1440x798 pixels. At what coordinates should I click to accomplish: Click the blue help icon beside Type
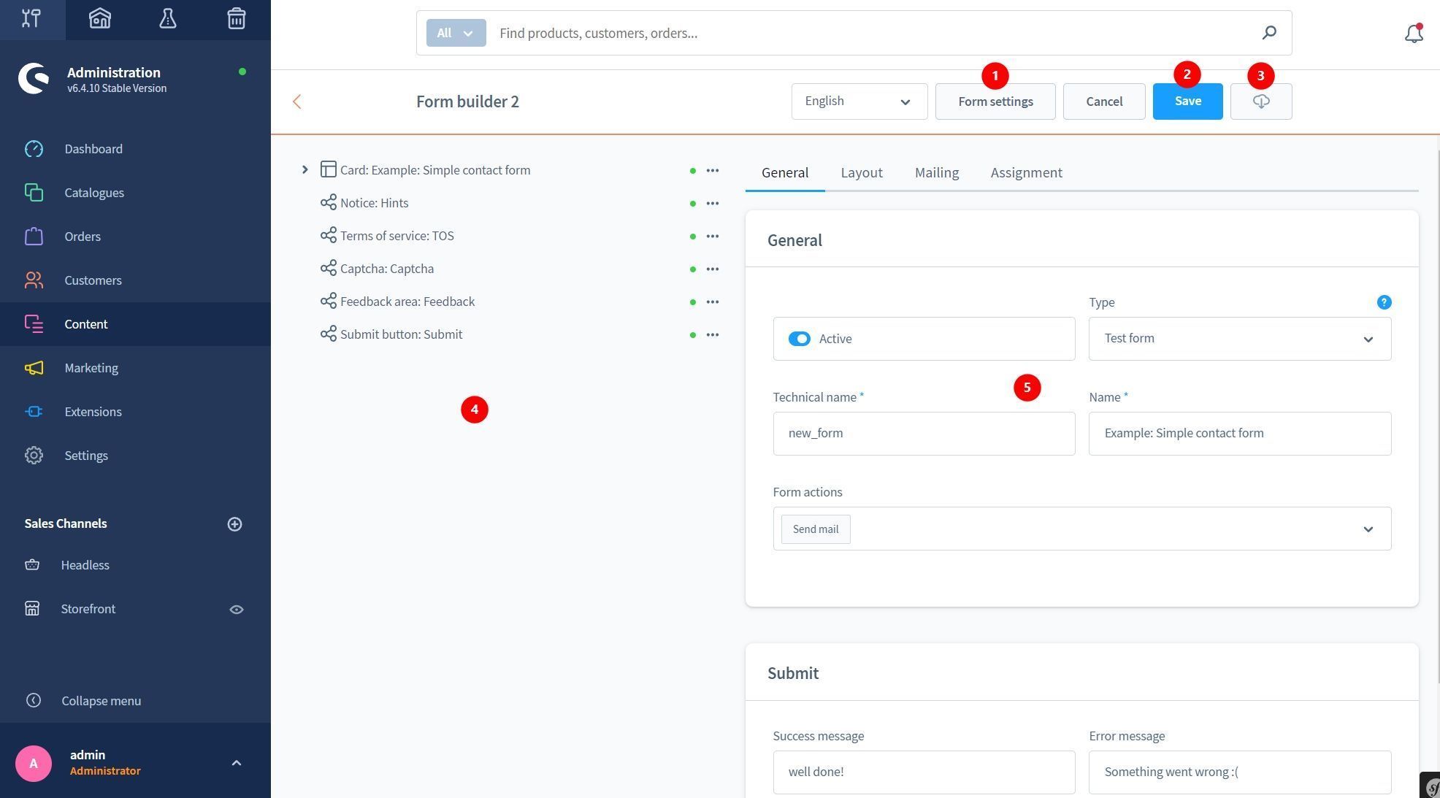click(1383, 302)
